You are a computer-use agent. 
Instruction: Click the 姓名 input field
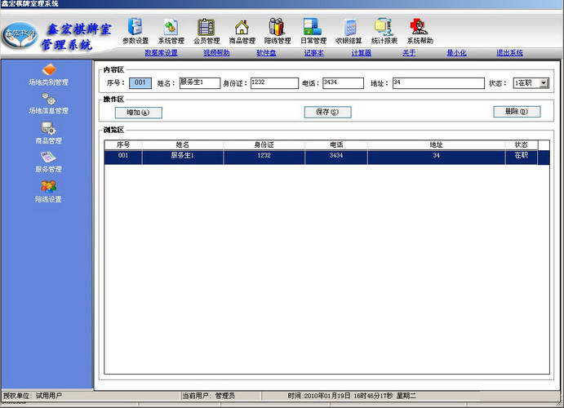click(200, 83)
